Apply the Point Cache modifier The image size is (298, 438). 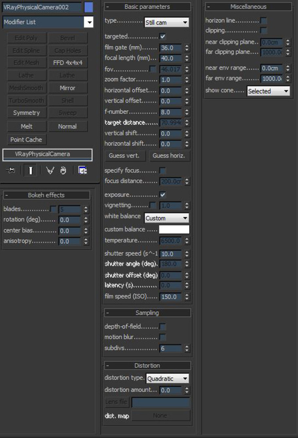click(27, 139)
